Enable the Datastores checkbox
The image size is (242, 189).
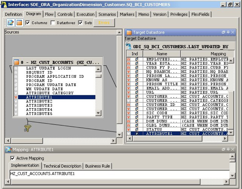point(53,23)
